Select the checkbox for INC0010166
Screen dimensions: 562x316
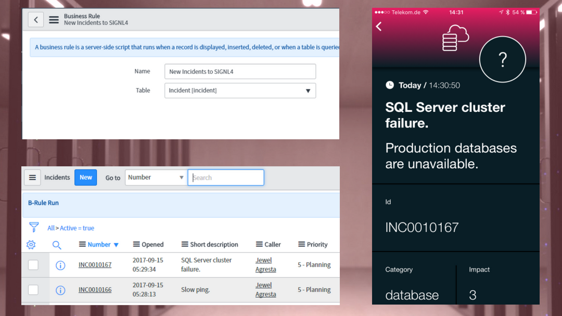(33, 290)
